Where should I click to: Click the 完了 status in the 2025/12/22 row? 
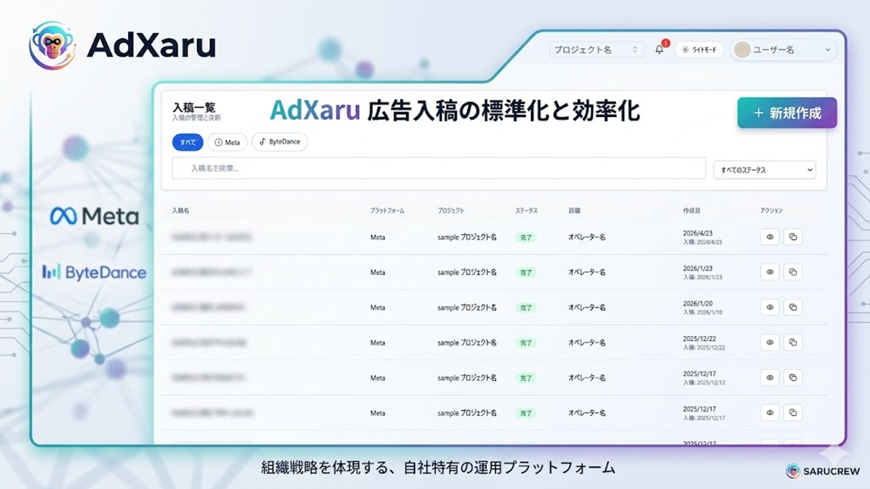(x=526, y=342)
